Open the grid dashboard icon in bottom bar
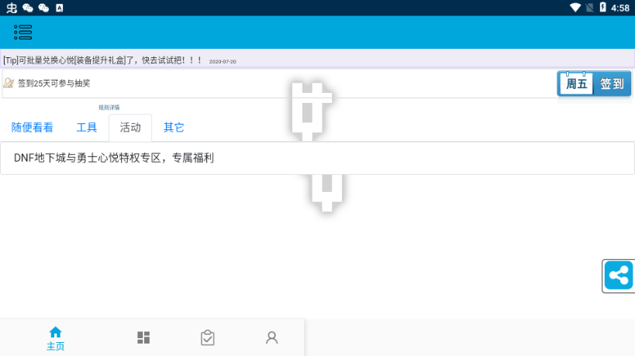Screen dimensions: 635x356 tap(143, 337)
